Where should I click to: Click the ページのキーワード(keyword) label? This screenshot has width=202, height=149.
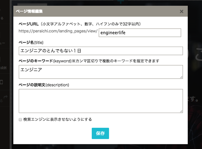point(45,61)
